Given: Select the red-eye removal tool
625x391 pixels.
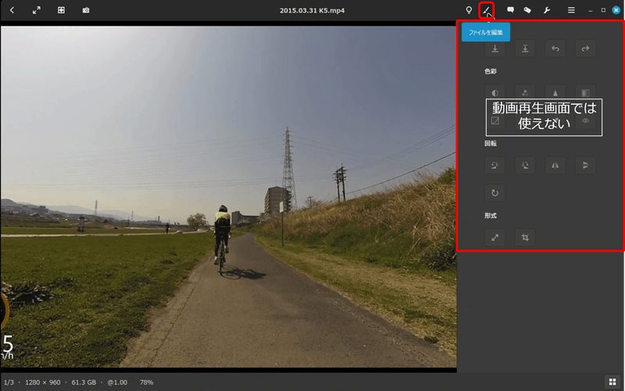Looking at the screenshot, I should click(x=585, y=120).
